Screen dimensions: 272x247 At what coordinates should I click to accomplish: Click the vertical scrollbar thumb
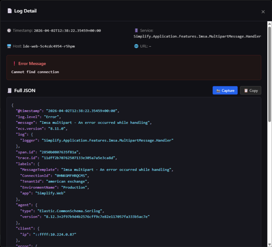[x=269, y=74]
